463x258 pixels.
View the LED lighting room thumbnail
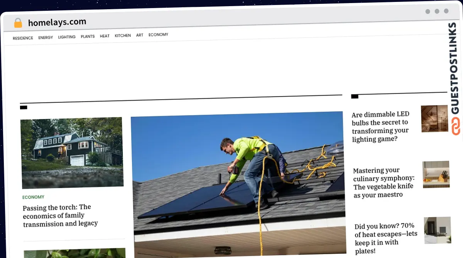[435, 119]
